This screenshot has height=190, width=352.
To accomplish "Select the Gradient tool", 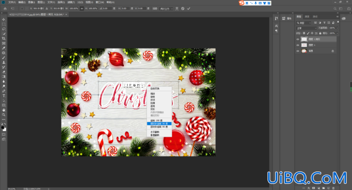I will pyautogui.click(x=3, y=77).
